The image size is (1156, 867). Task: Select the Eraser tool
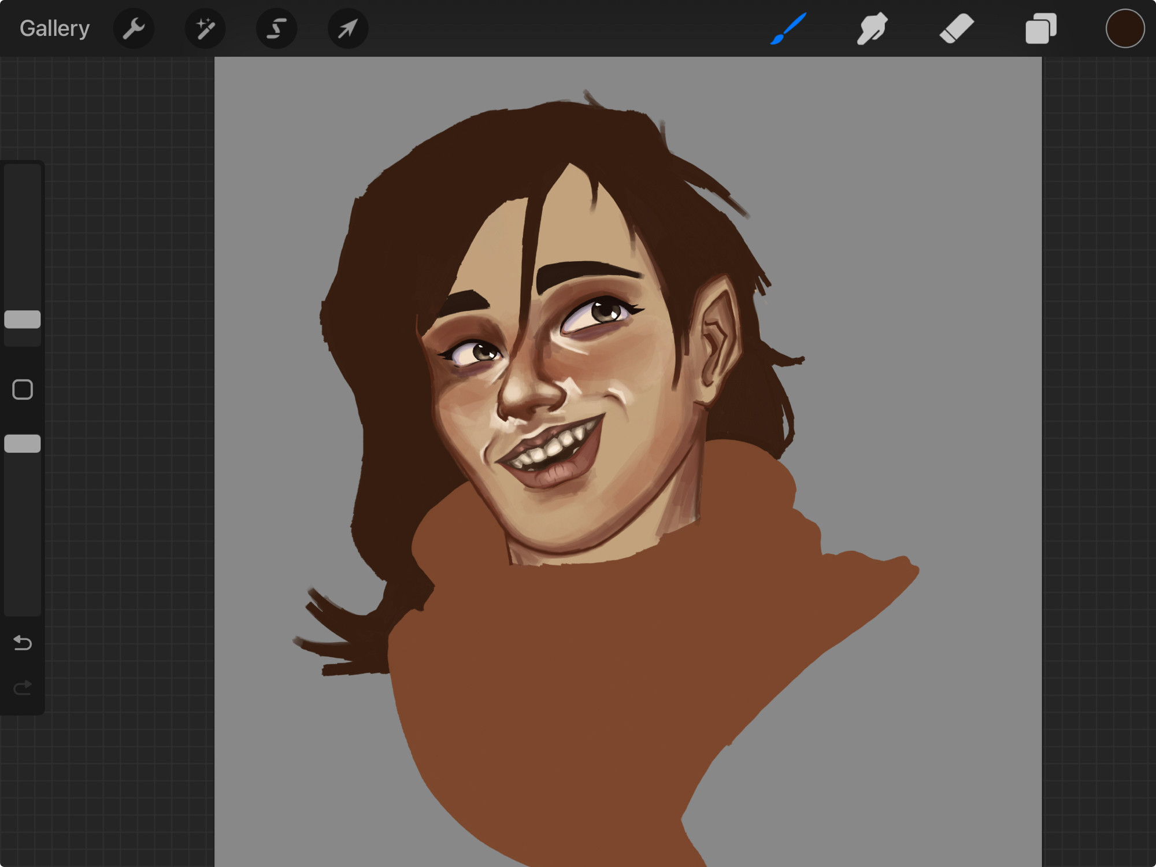(957, 28)
